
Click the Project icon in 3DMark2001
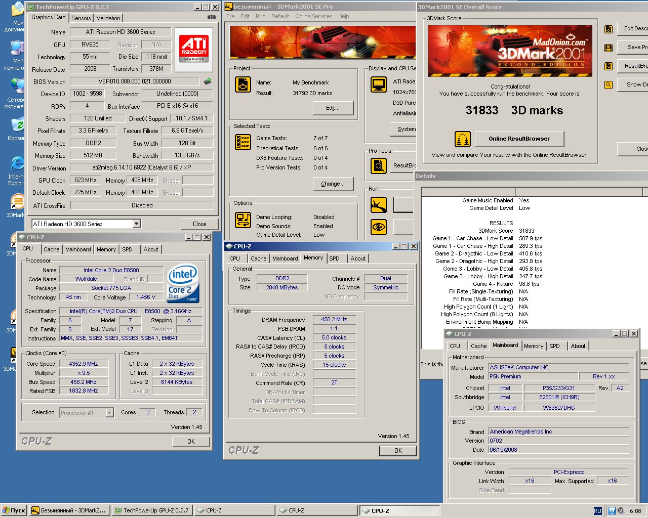[243, 84]
